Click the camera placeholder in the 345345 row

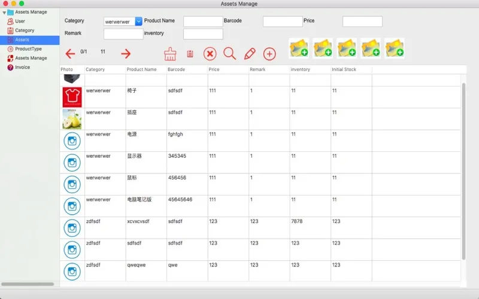[72, 163]
